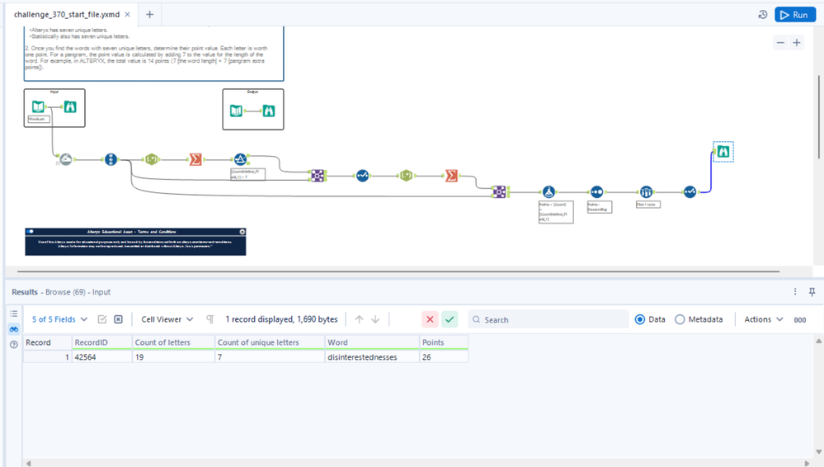Click Results grid scroll up arrow
The width and height of the screenshot is (824, 467).
pos(819,342)
